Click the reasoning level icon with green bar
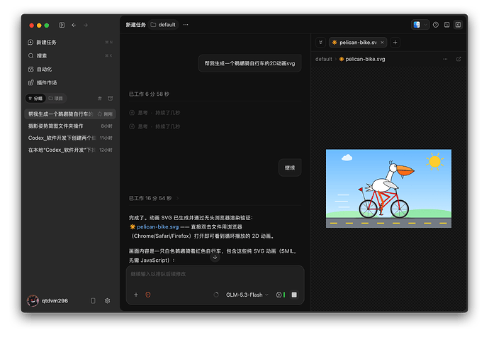The image size is (489, 340). 281,295
